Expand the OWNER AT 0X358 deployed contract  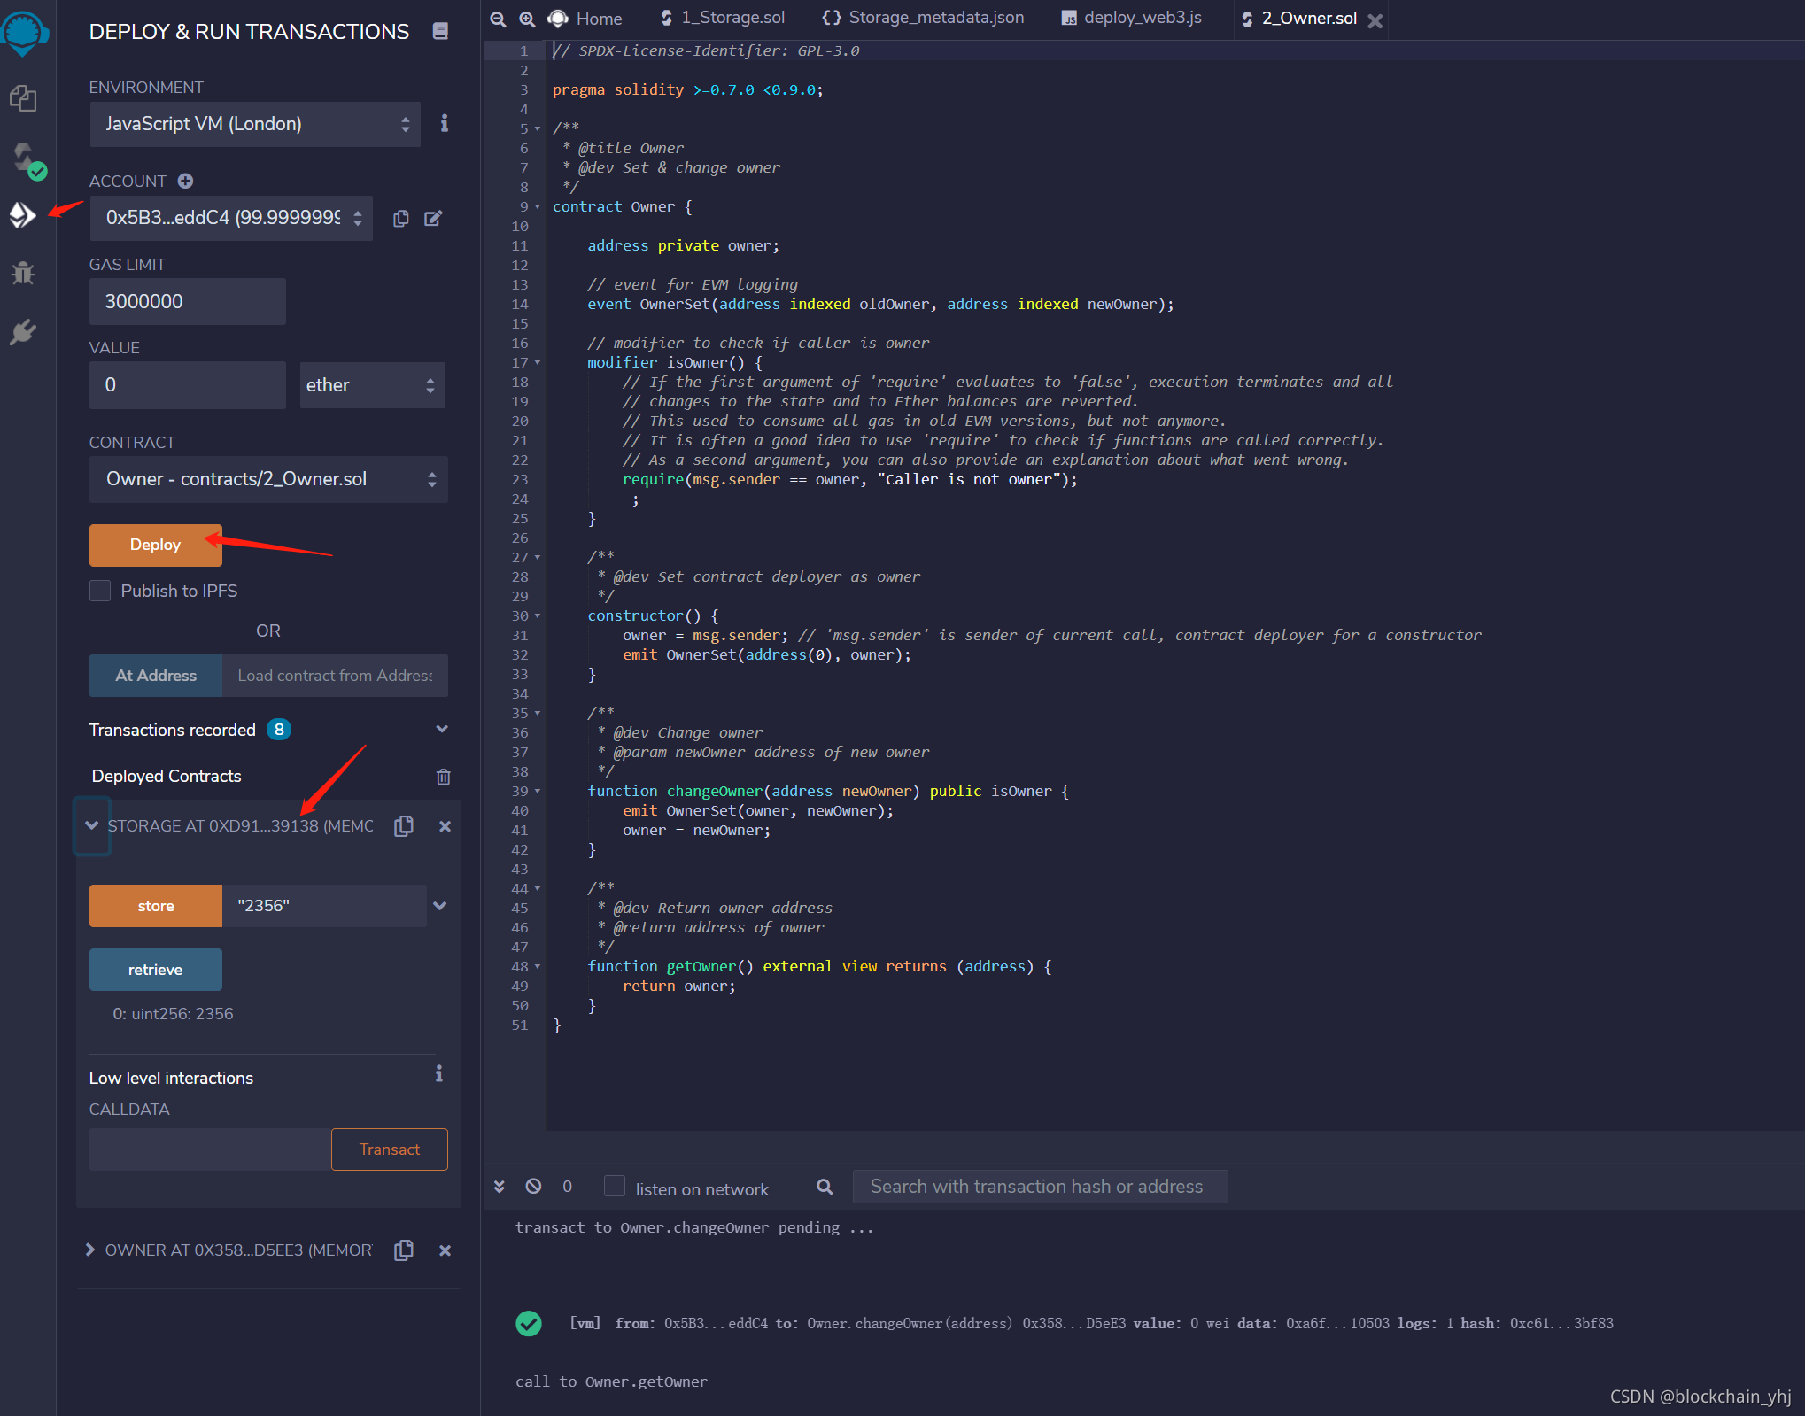[90, 1250]
